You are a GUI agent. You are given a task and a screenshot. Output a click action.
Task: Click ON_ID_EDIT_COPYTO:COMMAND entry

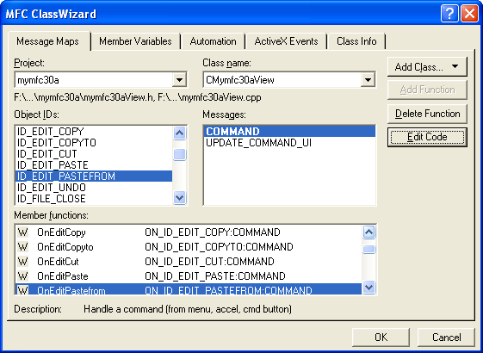[219, 247]
